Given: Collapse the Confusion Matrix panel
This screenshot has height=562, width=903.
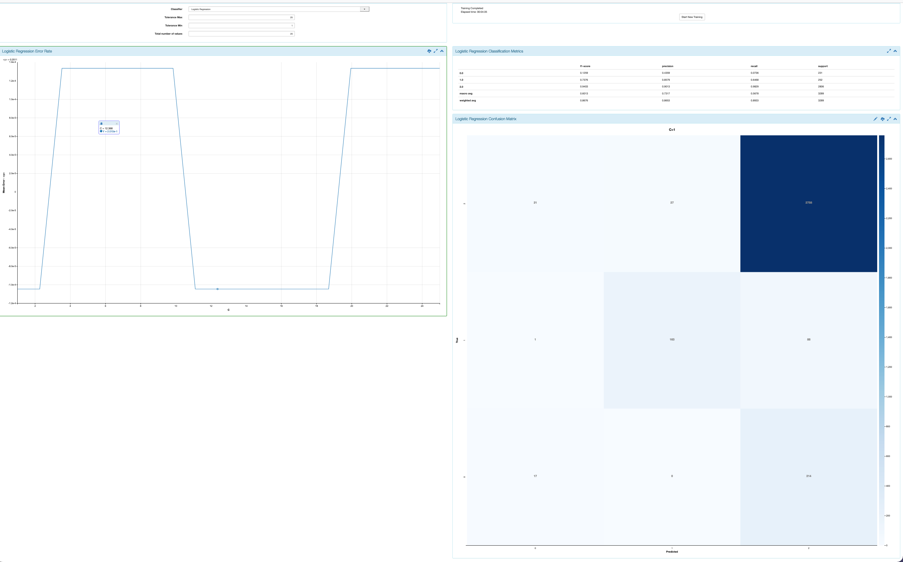Looking at the screenshot, I should click(x=895, y=119).
